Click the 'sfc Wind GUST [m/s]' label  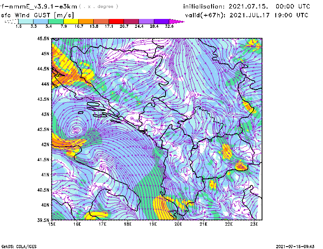click(x=37, y=15)
